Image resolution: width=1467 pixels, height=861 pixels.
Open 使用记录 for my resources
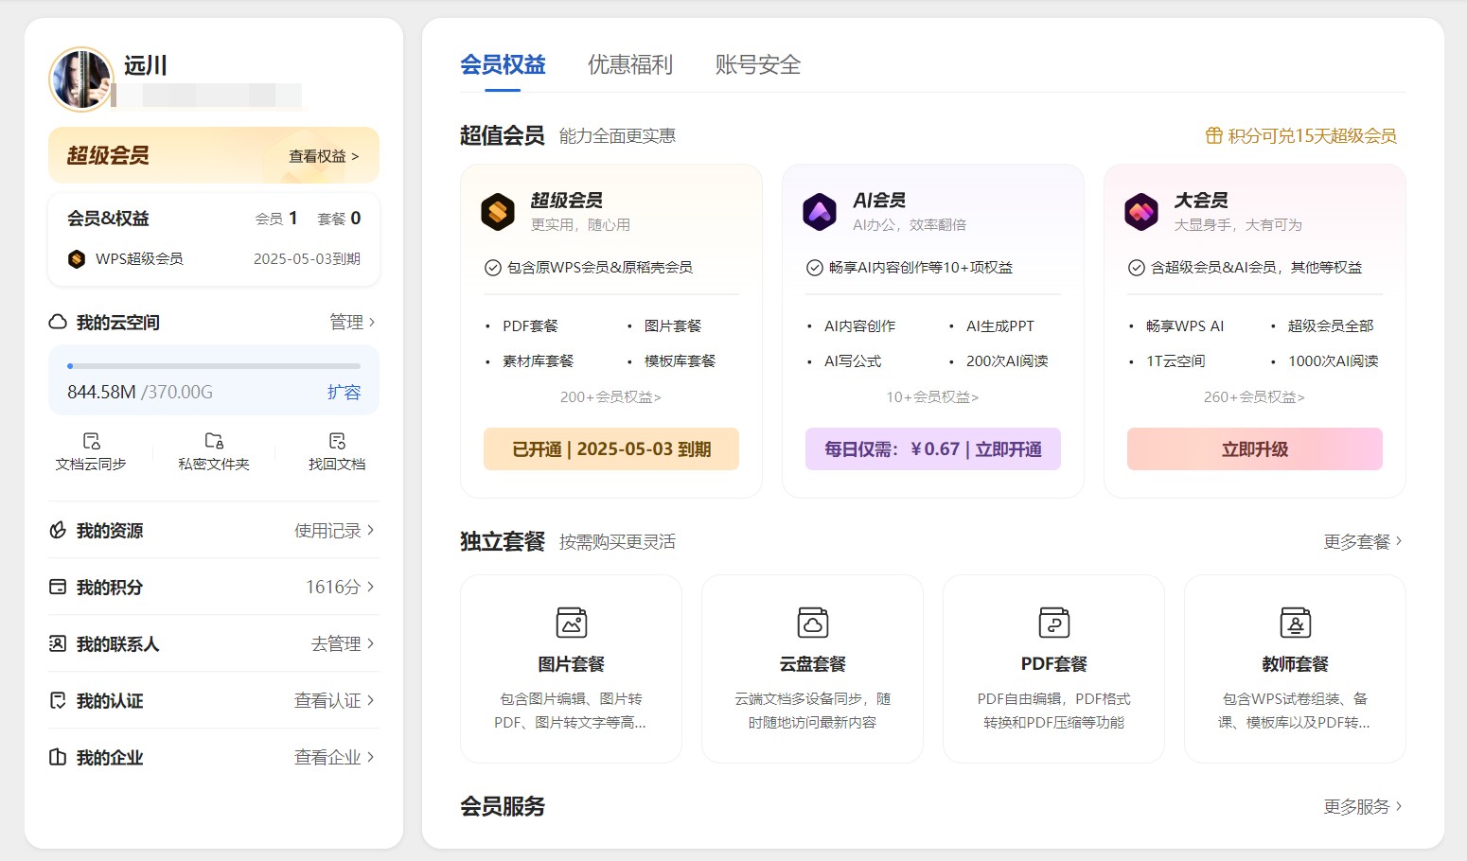click(334, 530)
